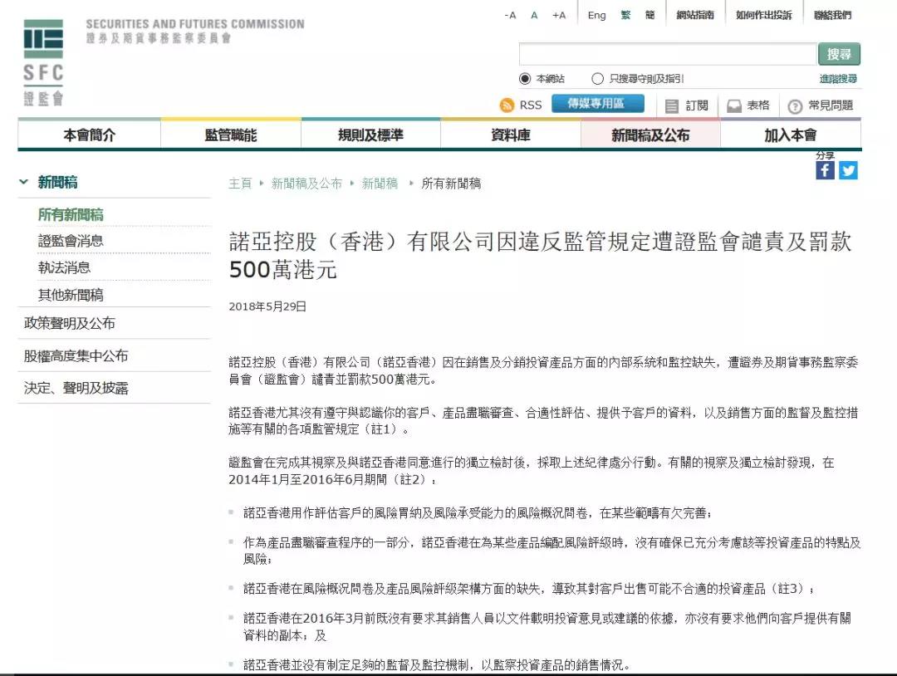Screen dimensions: 897x676
Task: Click the SFC logo
Action: [x=43, y=63]
